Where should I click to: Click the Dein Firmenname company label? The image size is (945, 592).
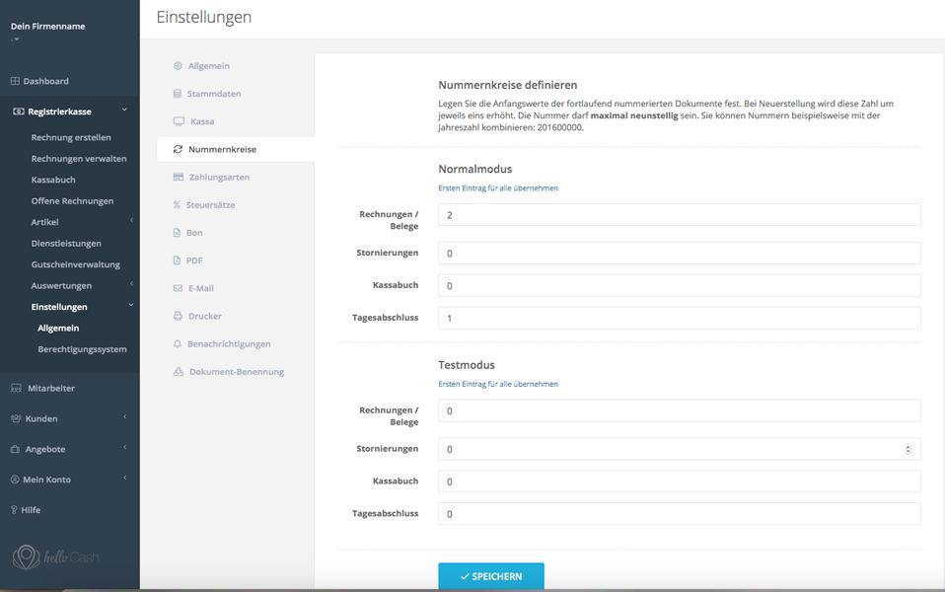47,26
